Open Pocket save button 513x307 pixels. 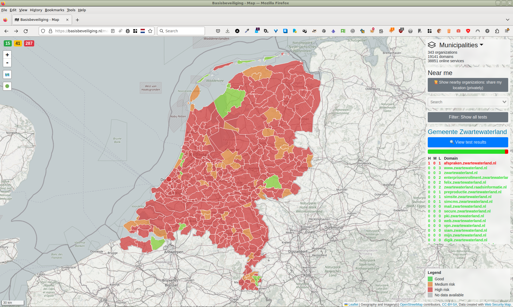[218, 31]
